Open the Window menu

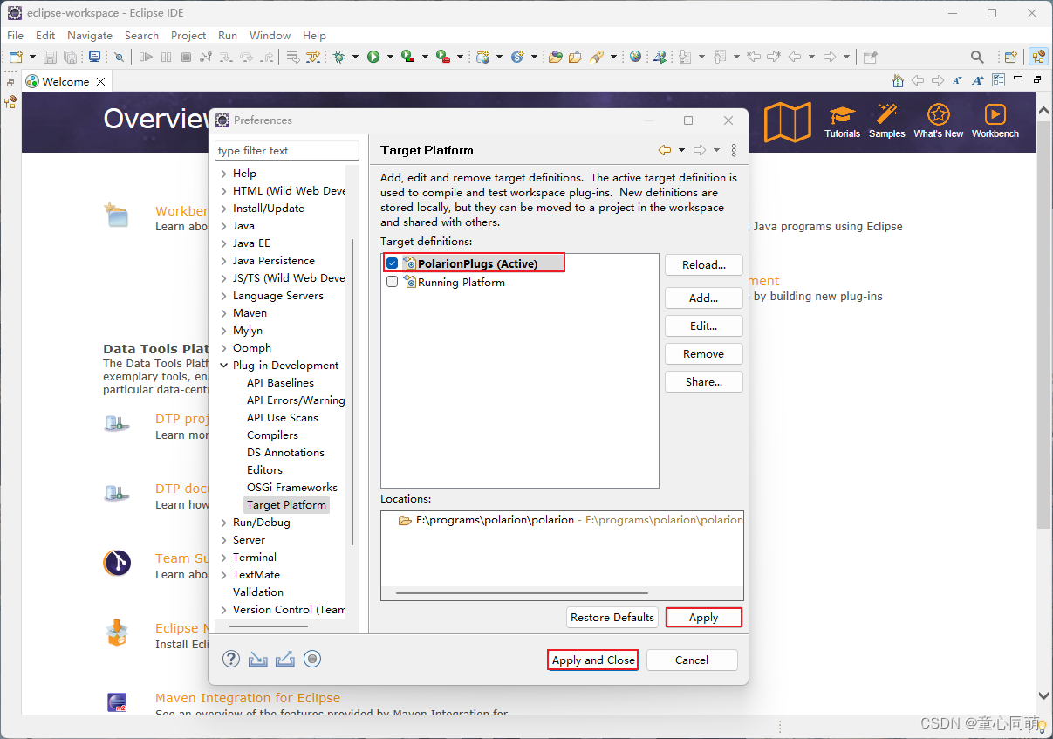pyautogui.click(x=270, y=35)
